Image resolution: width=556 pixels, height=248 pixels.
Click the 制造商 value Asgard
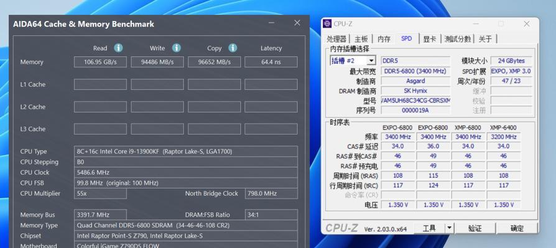tap(415, 81)
